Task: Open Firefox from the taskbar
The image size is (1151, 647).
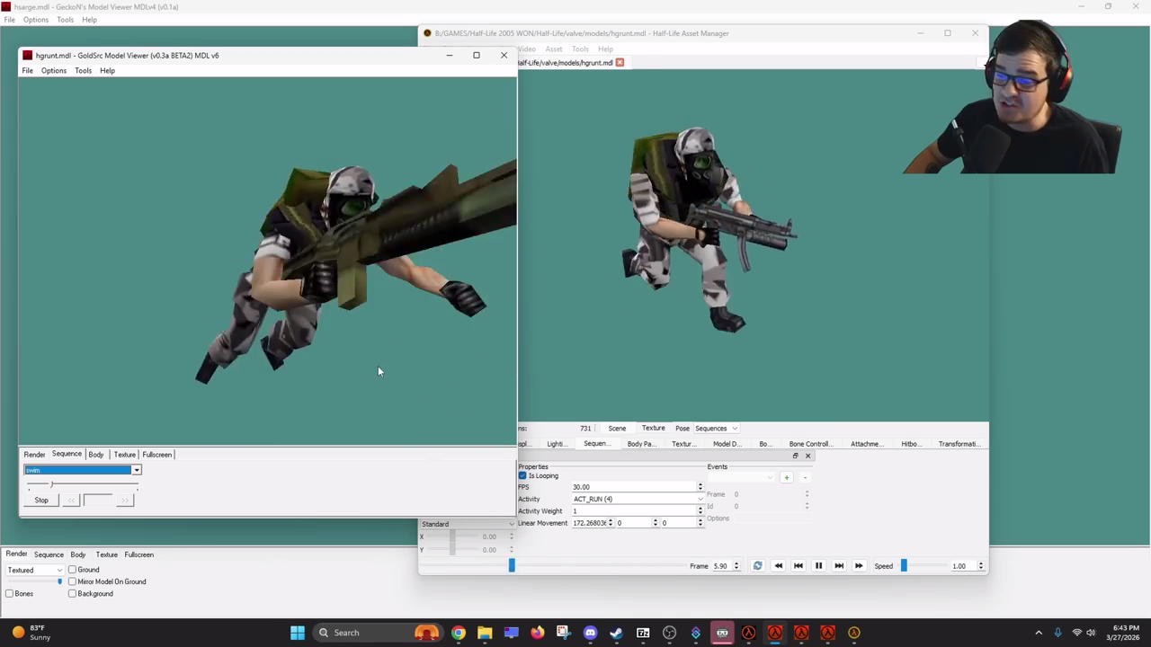Action: (538, 633)
